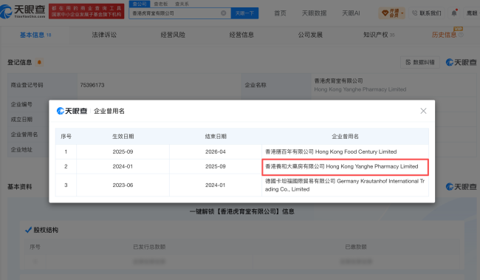Click the 结束日期 column header
This screenshot has width=480, height=280.
pyautogui.click(x=216, y=137)
